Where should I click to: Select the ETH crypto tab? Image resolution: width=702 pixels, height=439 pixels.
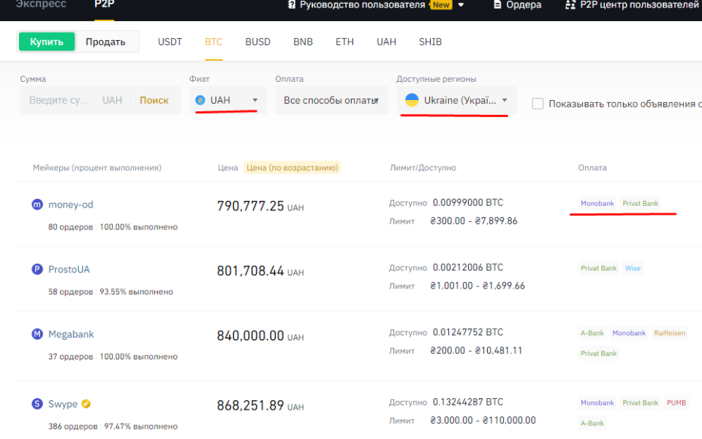(x=344, y=42)
